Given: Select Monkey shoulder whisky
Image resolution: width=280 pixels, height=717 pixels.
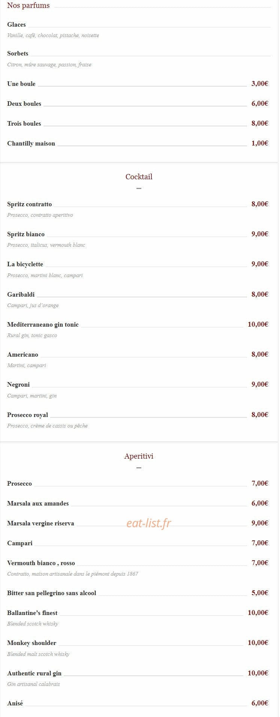Looking at the screenshot, I should coord(32,643).
